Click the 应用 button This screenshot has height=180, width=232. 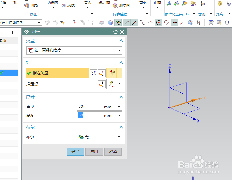[94, 152]
